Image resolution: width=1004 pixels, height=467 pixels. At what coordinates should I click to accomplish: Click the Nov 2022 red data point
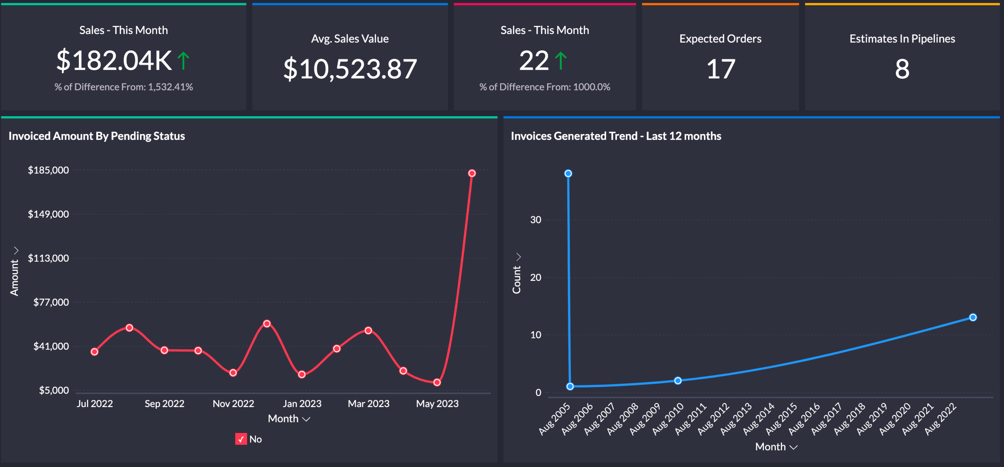click(233, 373)
